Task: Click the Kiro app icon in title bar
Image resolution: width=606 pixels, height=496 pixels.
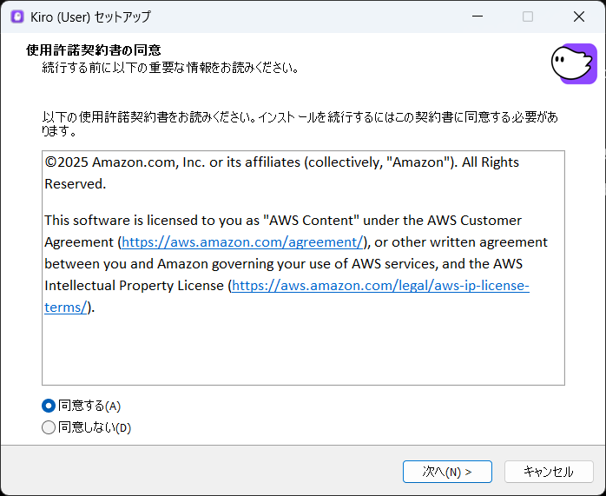Action: pos(17,17)
